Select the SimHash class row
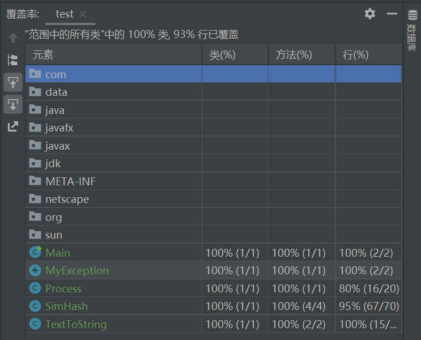The width and height of the screenshot is (421, 340). pos(66,306)
